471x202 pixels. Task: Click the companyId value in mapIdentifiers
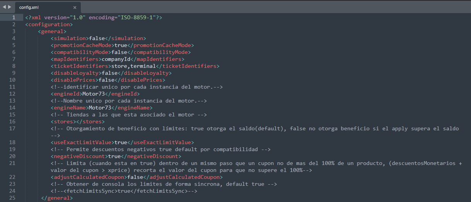pyautogui.click(x=116, y=59)
